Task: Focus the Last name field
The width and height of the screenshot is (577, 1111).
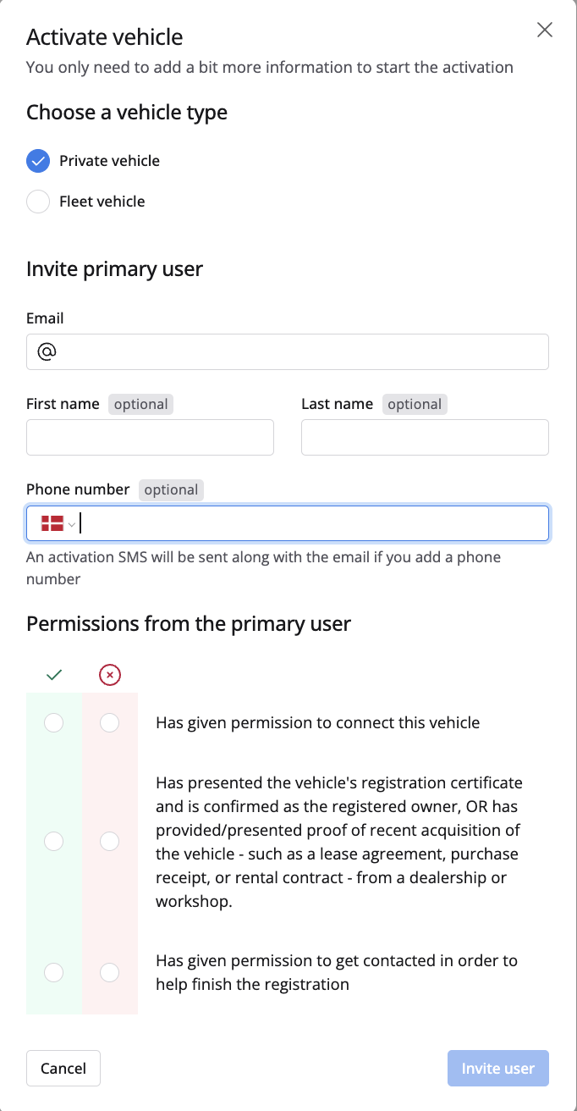Action: pyautogui.click(x=425, y=438)
